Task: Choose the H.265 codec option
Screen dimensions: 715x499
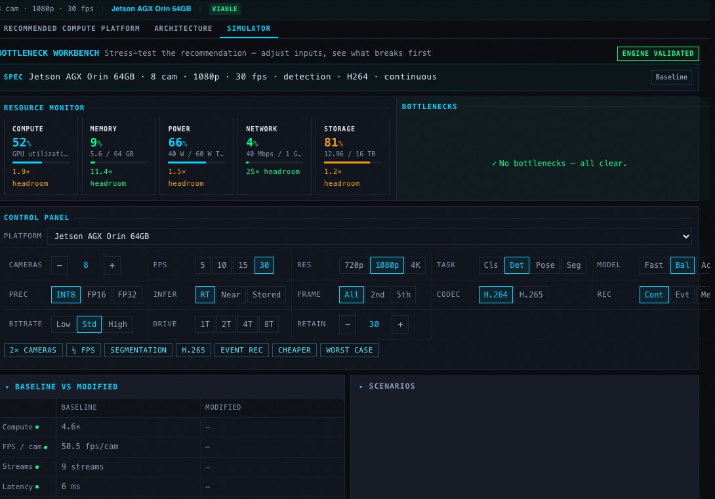Action: [531, 295]
